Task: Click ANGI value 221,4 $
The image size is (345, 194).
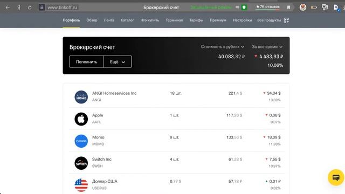Action: (x=235, y=93)
